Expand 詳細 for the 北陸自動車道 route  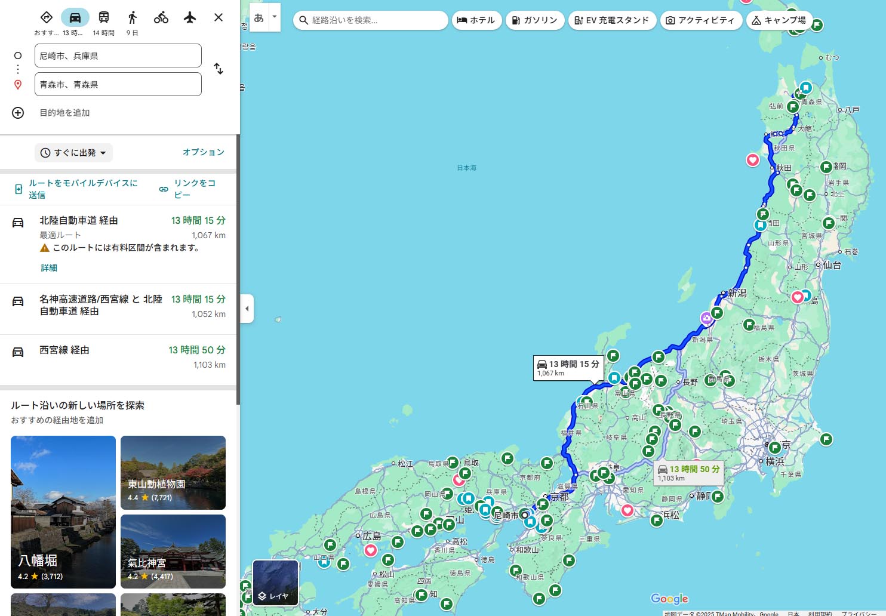(49, 268)
